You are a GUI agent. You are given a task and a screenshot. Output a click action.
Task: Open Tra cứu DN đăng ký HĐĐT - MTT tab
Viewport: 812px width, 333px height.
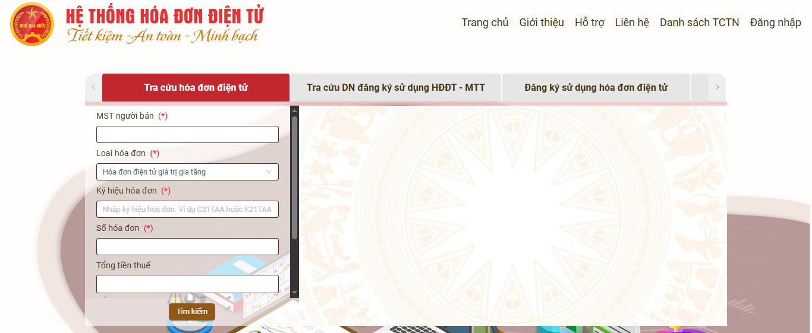click(396, 87)
